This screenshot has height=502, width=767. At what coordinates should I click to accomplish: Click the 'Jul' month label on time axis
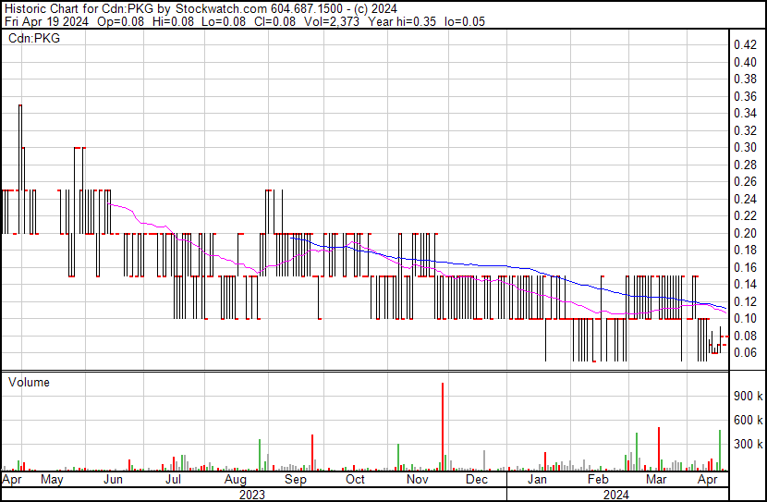click(173, 480)
